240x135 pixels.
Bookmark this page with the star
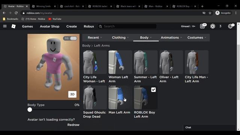point(210,13)
